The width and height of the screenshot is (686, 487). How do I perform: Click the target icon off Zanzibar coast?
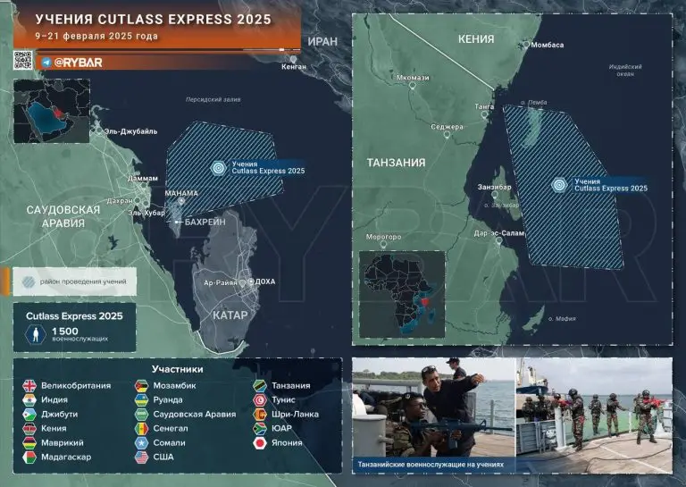[x=559, y=185]
